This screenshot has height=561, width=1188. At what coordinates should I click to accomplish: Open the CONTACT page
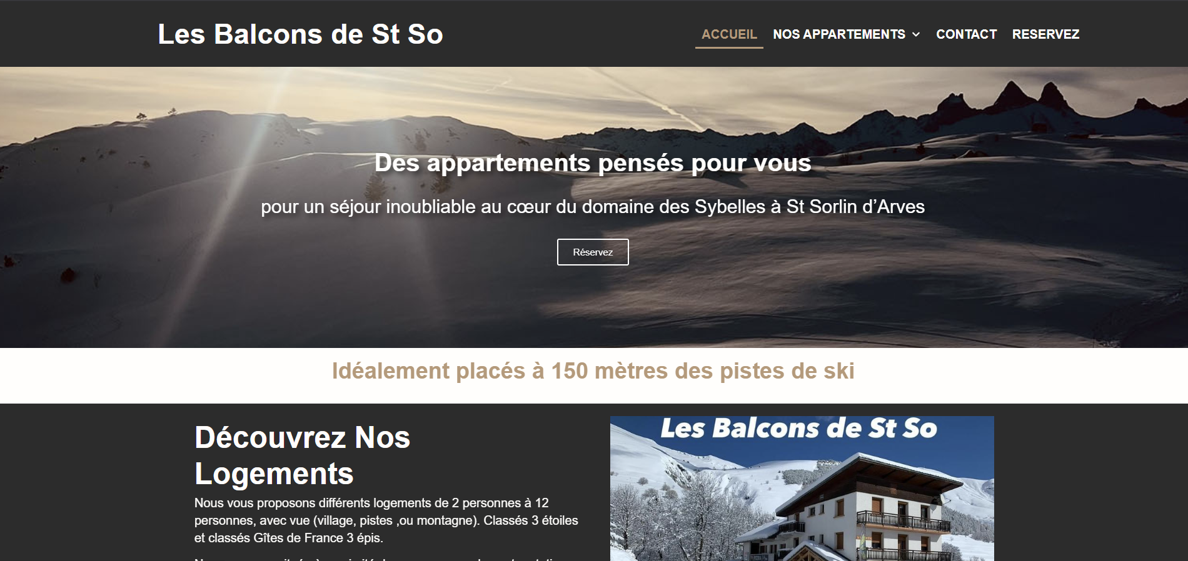[x=966, y=34]
